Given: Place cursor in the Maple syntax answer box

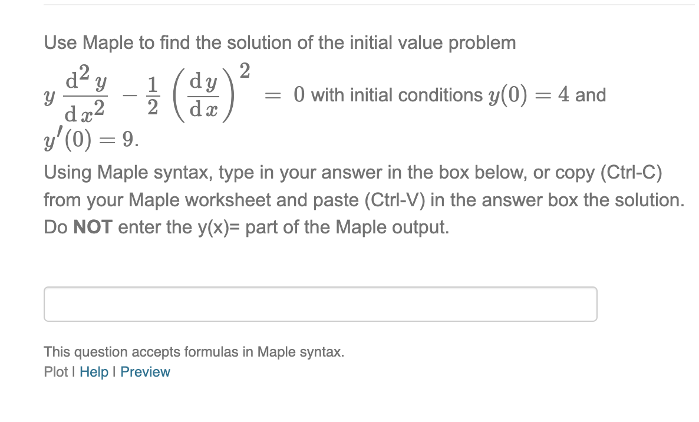Looking at the screenshot, I should point(320,304).
